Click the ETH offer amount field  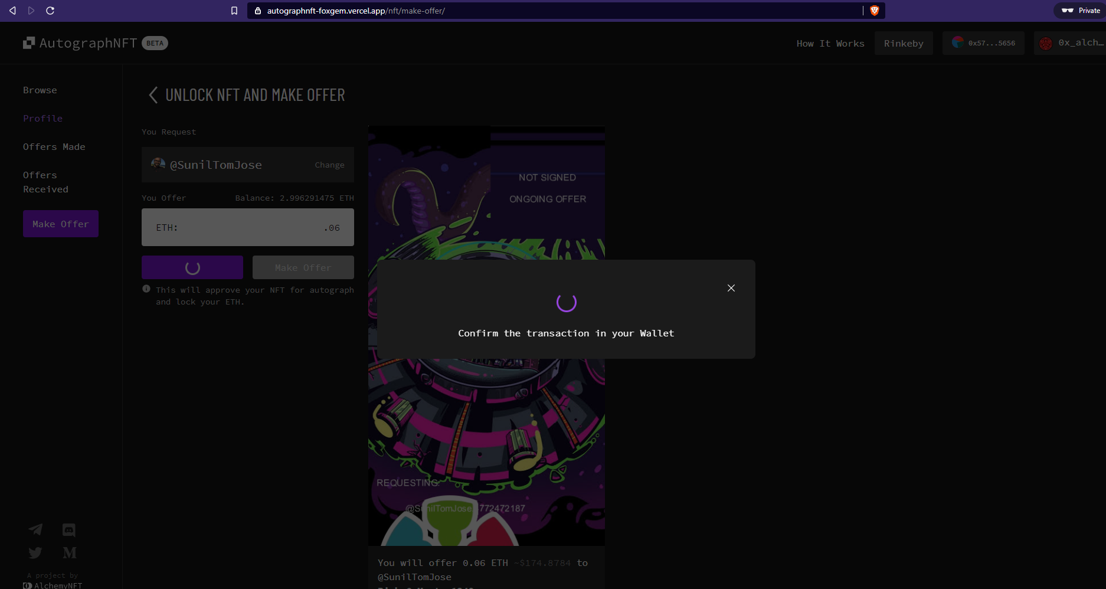248,227
